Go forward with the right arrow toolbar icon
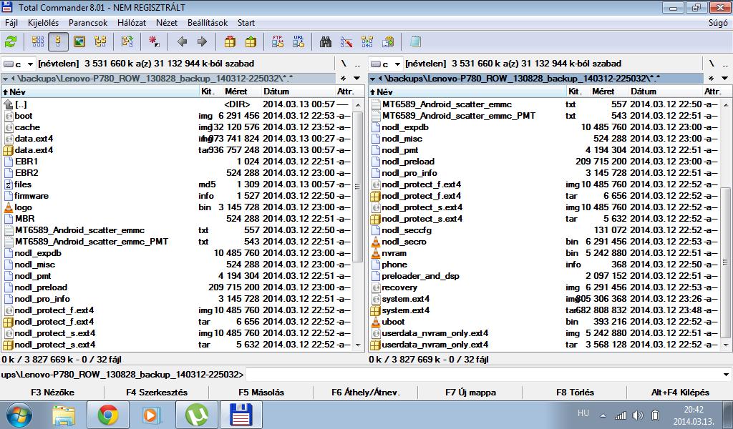The width and height of the screenshot is (733, 429). pyautogui.click(x=202, y=42)
